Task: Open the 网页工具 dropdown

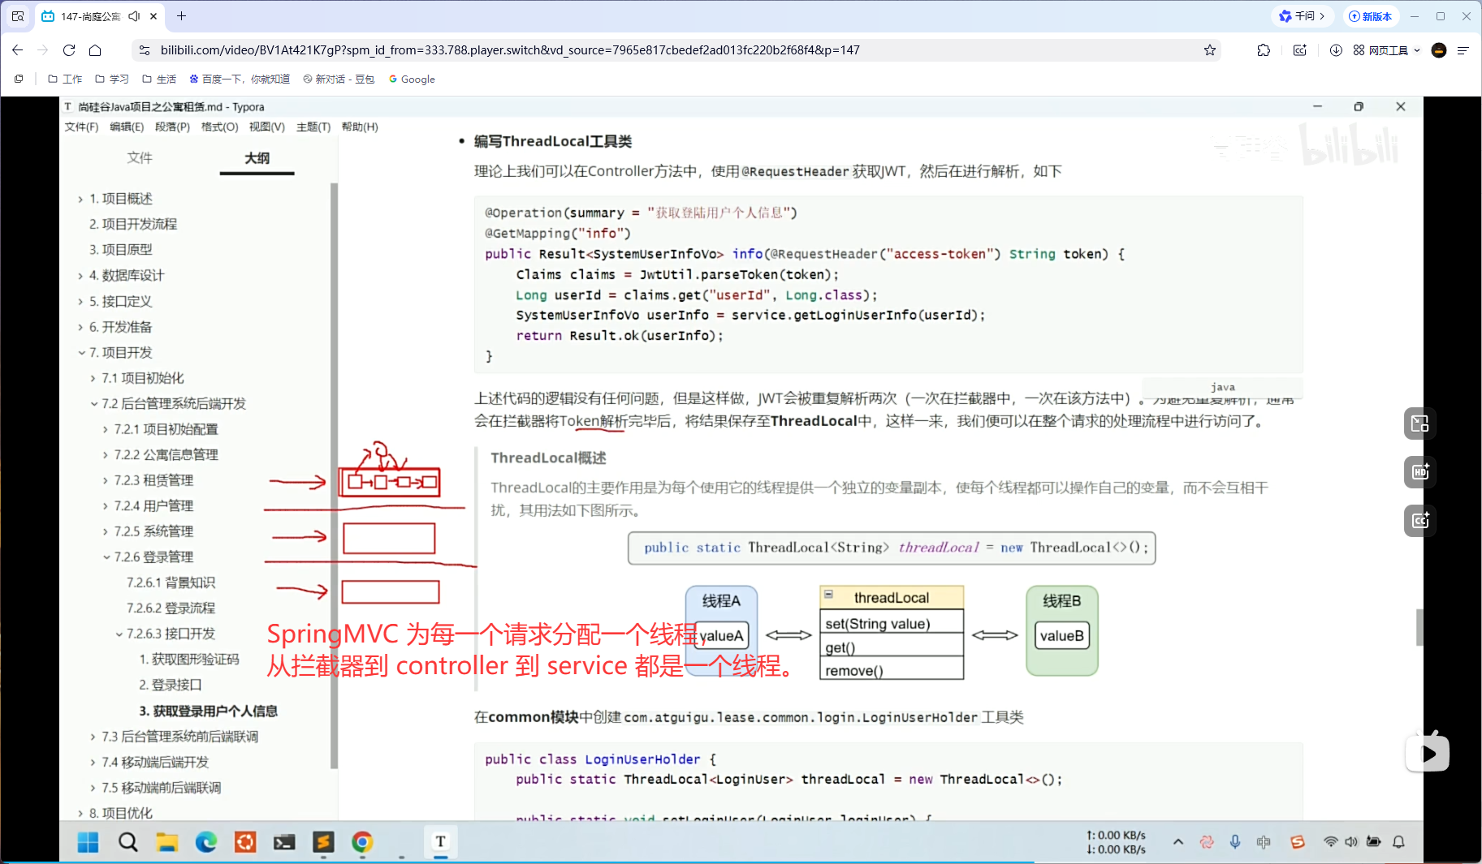Action: tap(1387, 50)
